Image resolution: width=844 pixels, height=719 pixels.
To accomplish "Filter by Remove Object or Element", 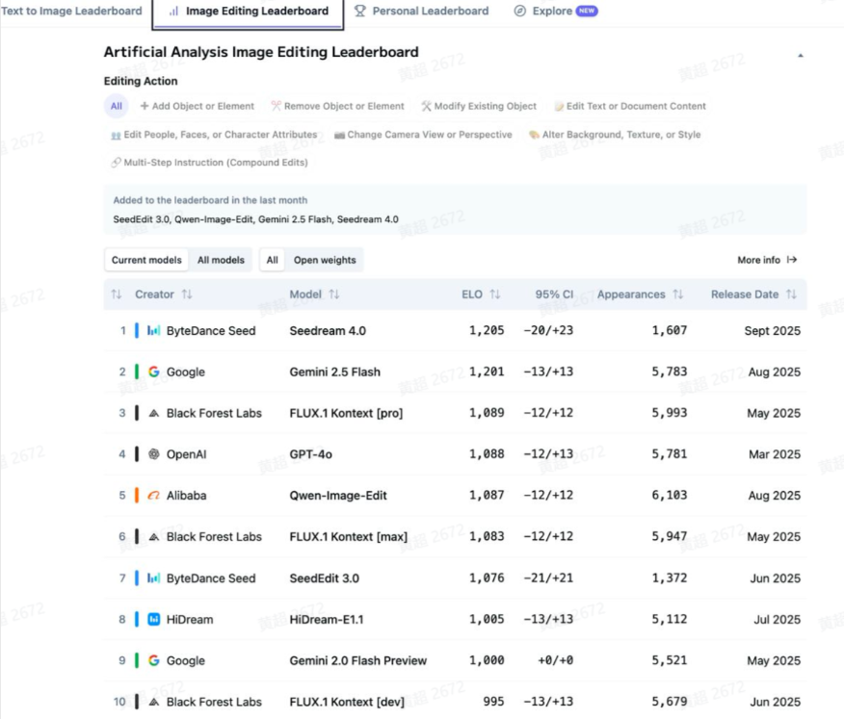I will coord(338,107).
